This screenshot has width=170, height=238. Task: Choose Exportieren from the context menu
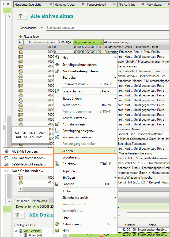[x=71, y=157]
